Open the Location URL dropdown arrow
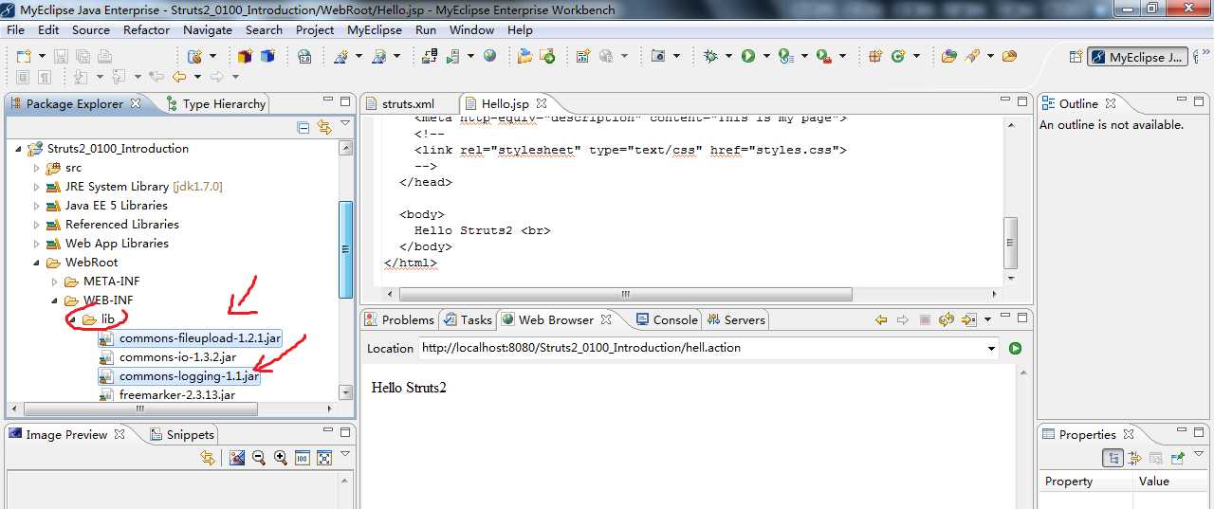This screenshot has height=509, width=1214. point(991,348)
